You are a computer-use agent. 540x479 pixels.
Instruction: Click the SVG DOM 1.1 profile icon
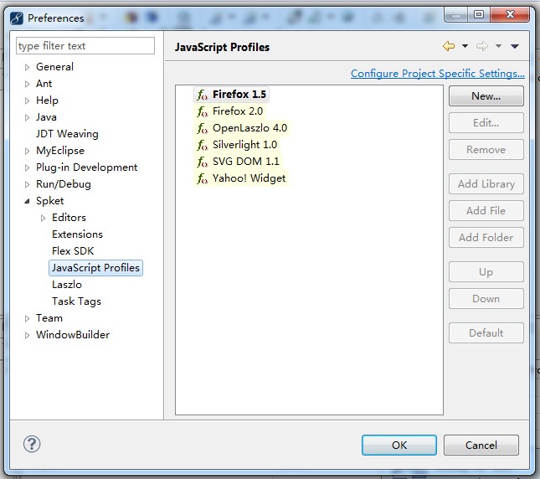tap(202, 162)
